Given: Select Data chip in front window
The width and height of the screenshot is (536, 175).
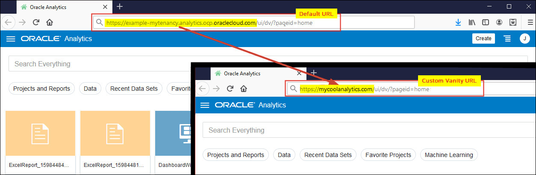Looking at the screenshot, I should coord(284,155).
